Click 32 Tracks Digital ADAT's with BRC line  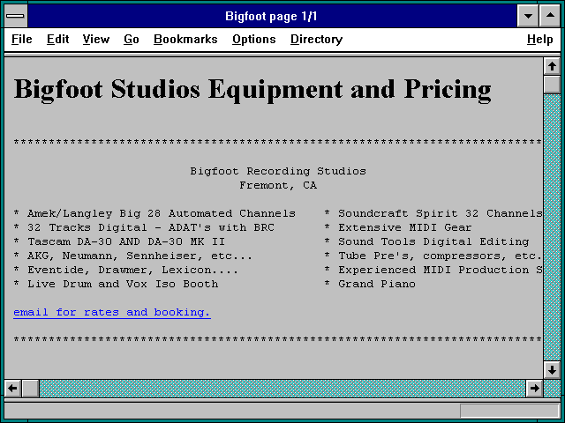point(144,227)
